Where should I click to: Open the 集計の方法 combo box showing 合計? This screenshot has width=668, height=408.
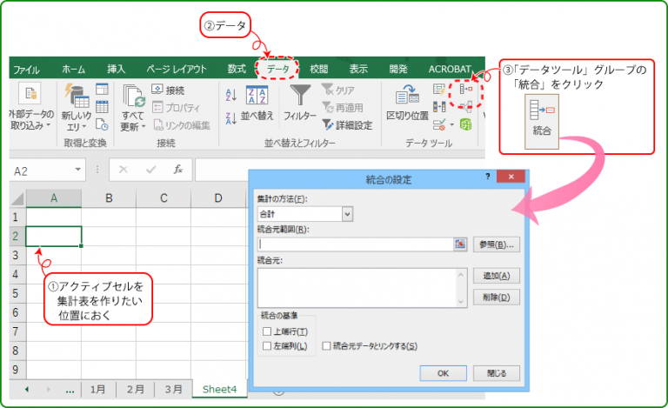point(305,214)
